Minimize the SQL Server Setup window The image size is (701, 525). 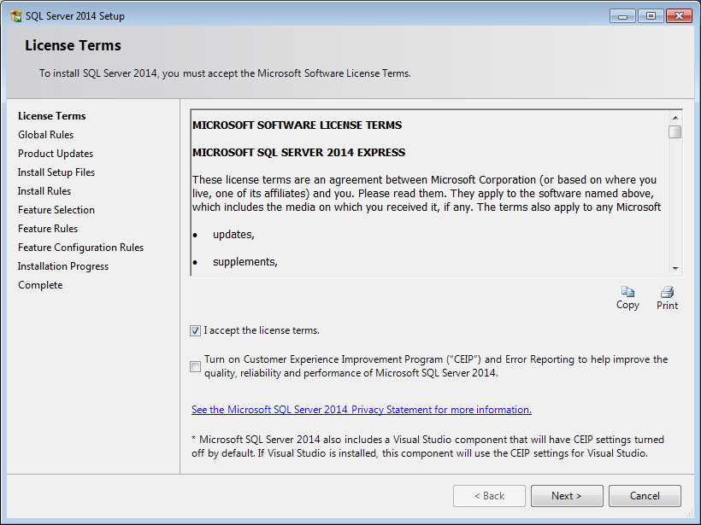click(x=622, y=16)
